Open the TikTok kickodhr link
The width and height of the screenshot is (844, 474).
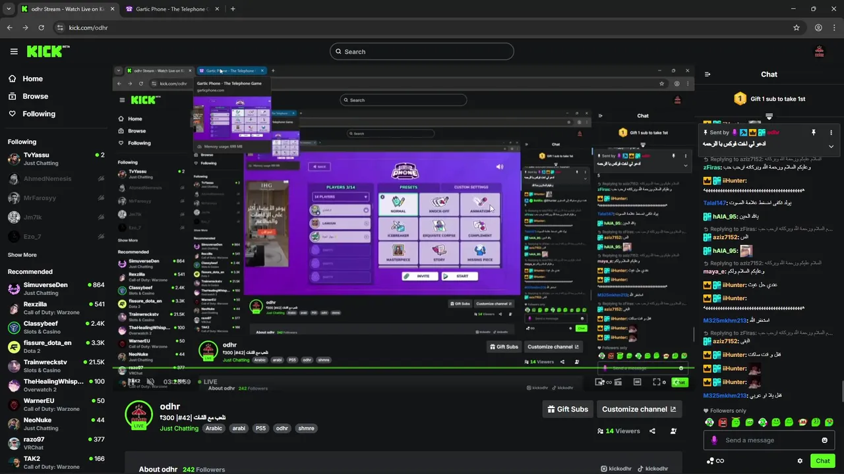(653, 469)
